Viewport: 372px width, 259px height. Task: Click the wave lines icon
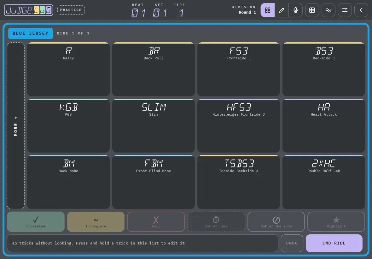[328, 10]
